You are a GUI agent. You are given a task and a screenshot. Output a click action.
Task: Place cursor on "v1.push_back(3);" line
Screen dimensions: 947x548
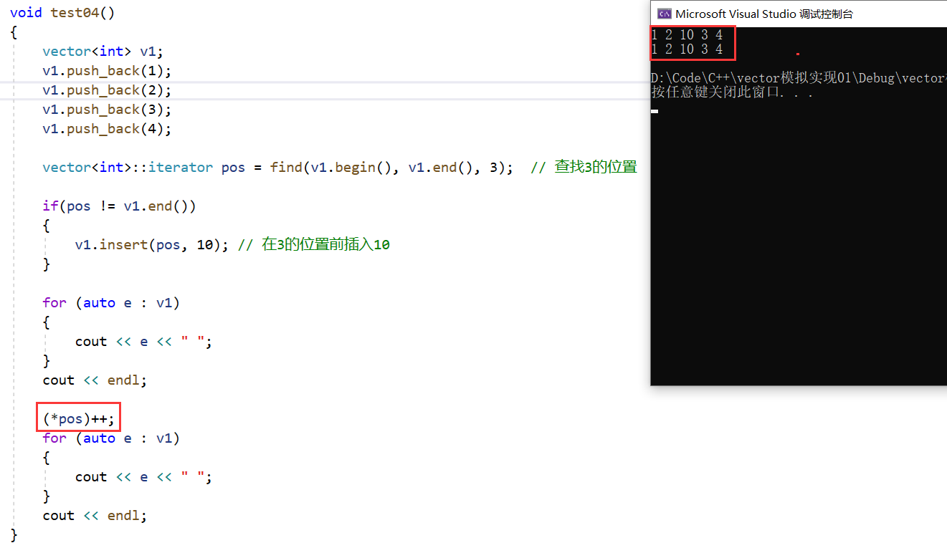tap(108, 110)
